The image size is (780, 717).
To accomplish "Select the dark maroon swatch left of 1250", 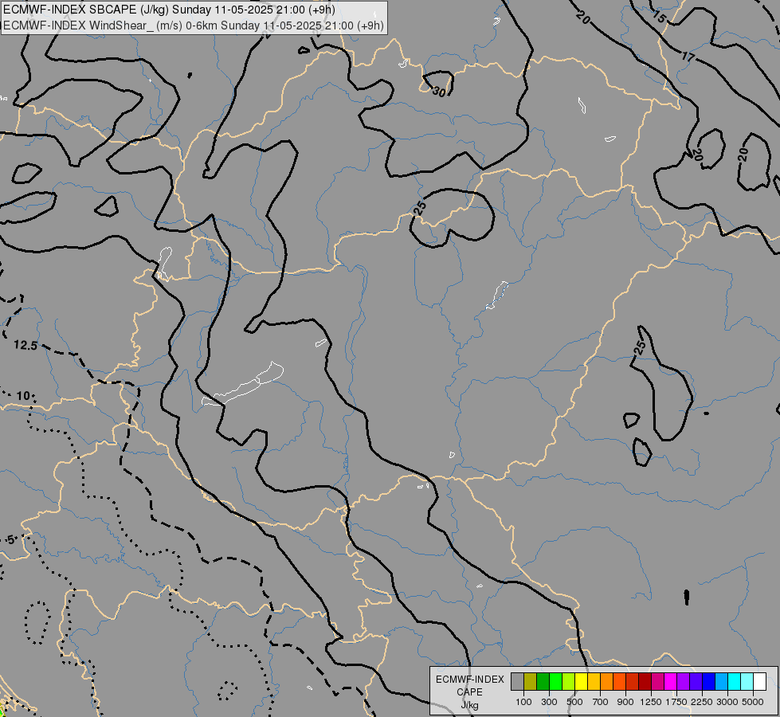I will point(645,681).
